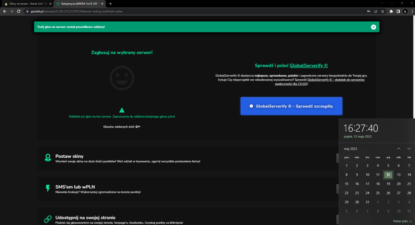Screen dimensions: 415x225
Task: Click the 'Postaw skiny' award icon
Action: point(48,158)
